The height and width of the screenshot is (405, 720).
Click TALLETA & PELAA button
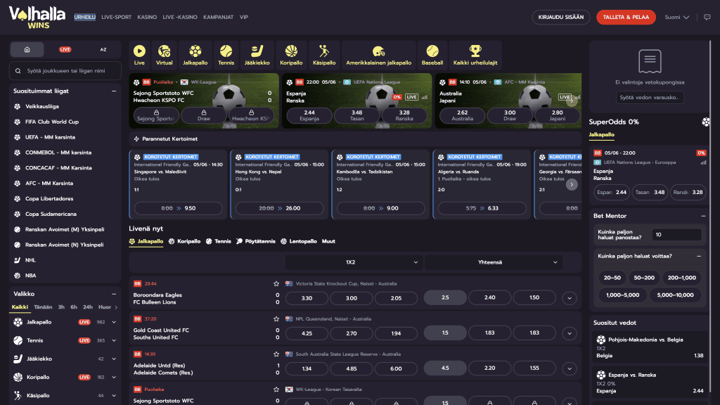(x=626, y=17)
